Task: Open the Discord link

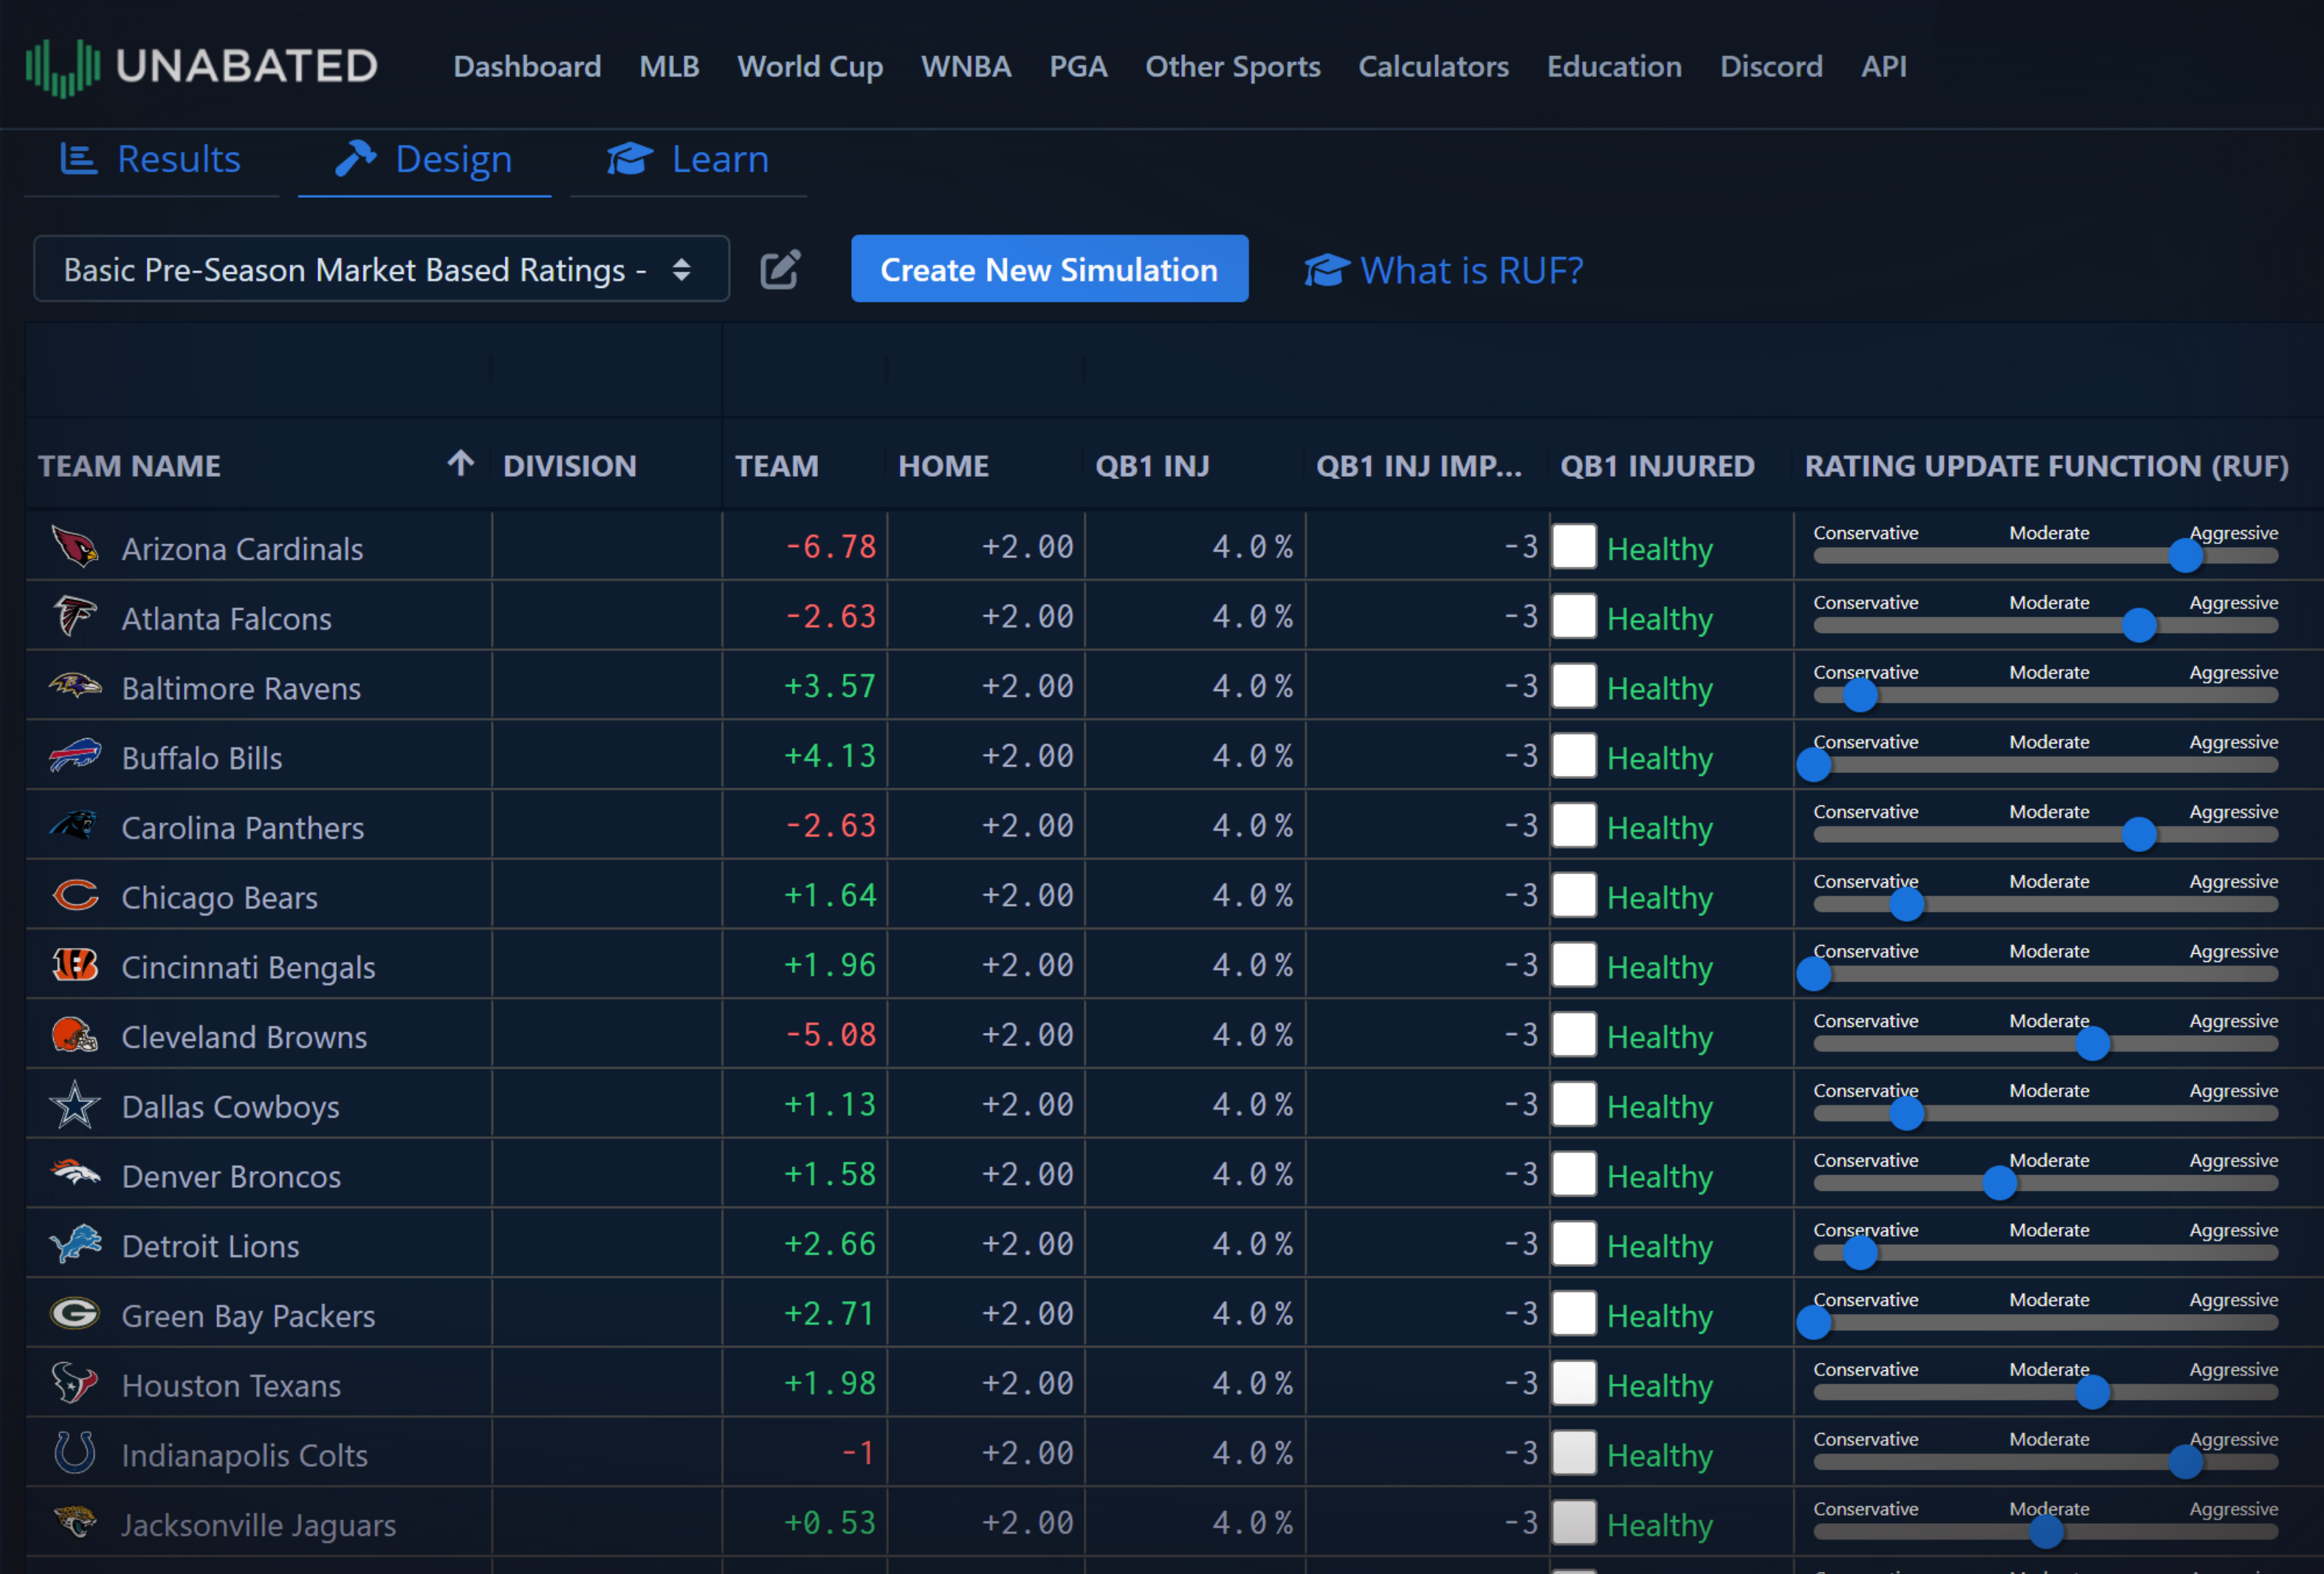Action: pos(1771,66)
